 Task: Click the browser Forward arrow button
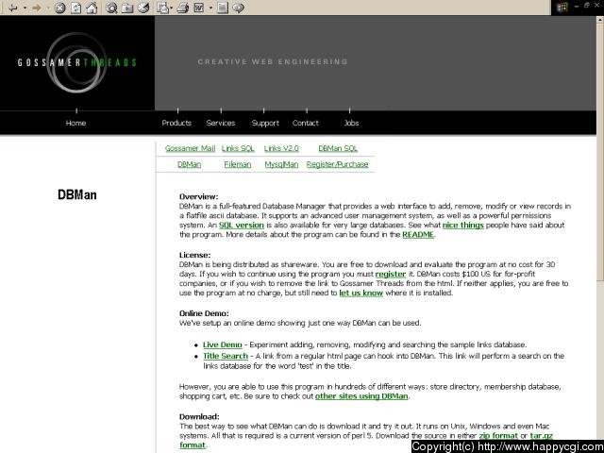tap(36, 8)
